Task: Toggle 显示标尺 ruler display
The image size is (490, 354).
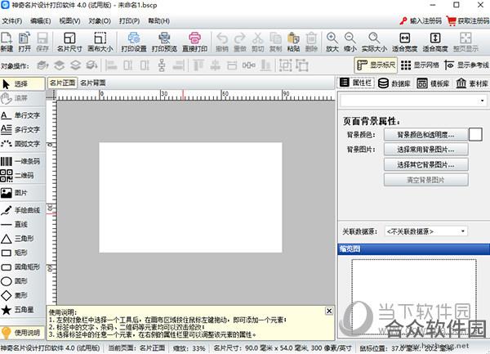Action: 376,65
